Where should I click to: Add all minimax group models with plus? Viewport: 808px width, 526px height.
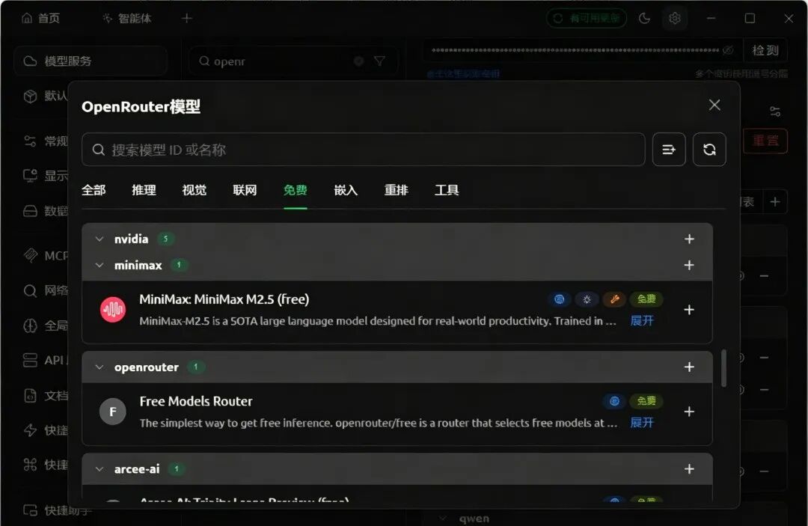(689, 266)
